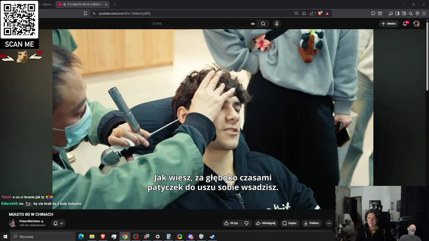Toggle the browser sidebar panel icon

click(397, 13)
